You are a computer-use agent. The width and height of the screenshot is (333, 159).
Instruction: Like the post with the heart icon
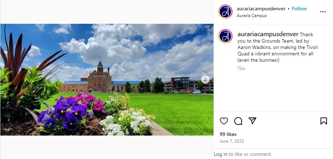click(224, 121)
